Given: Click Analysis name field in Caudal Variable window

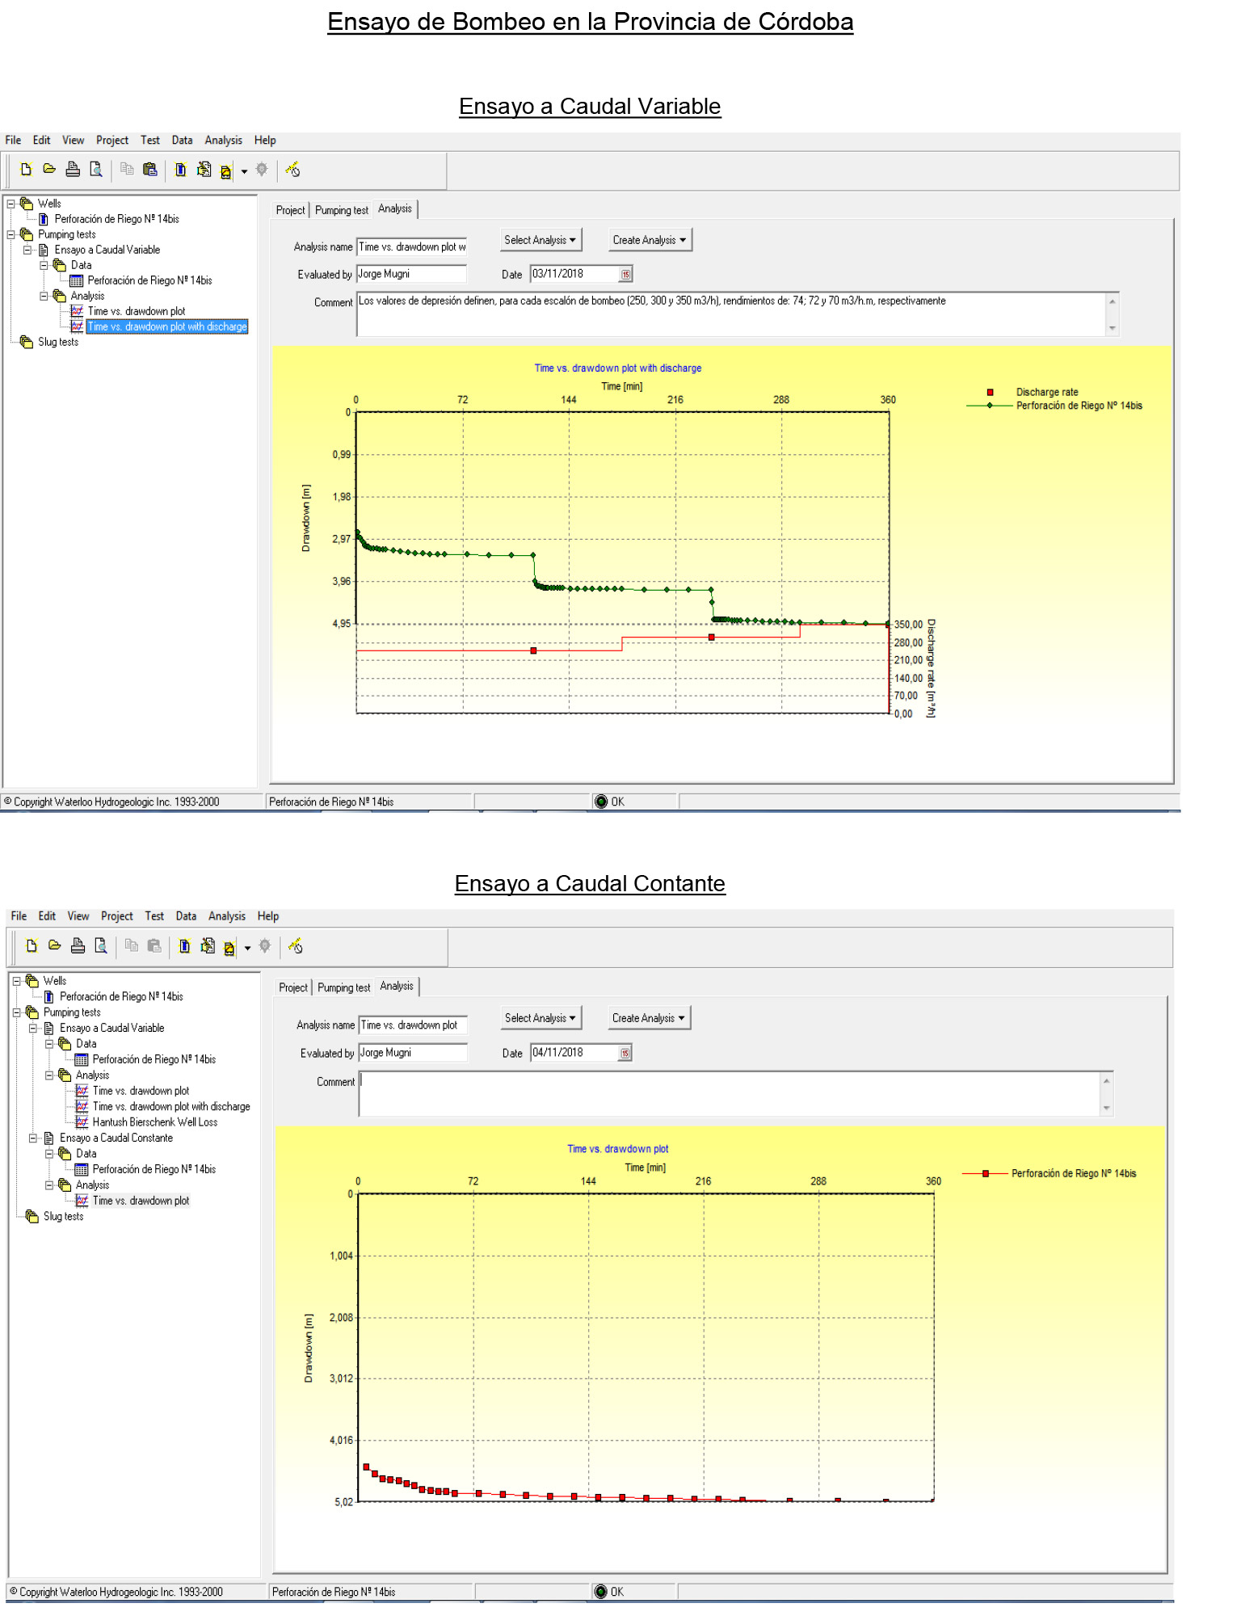Looking at the screenshot, I should pyautogui.click(x=412, y=247).
